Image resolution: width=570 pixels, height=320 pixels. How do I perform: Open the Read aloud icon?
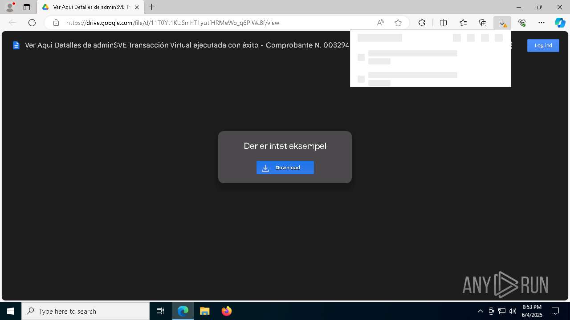[380, 23]
